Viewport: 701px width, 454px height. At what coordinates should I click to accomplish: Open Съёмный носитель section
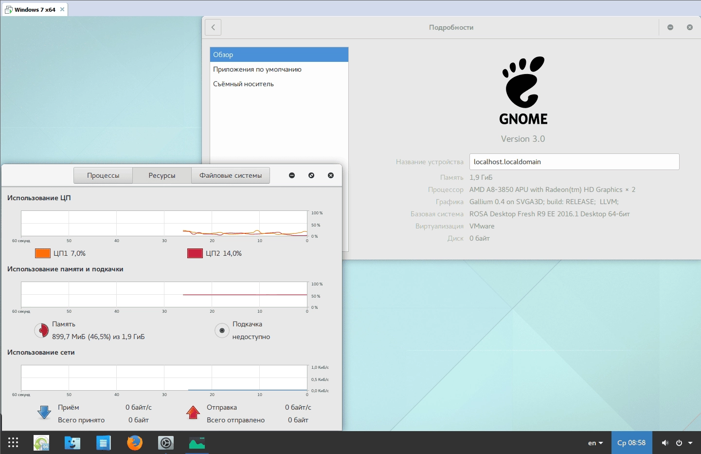[x=279, y=84]
